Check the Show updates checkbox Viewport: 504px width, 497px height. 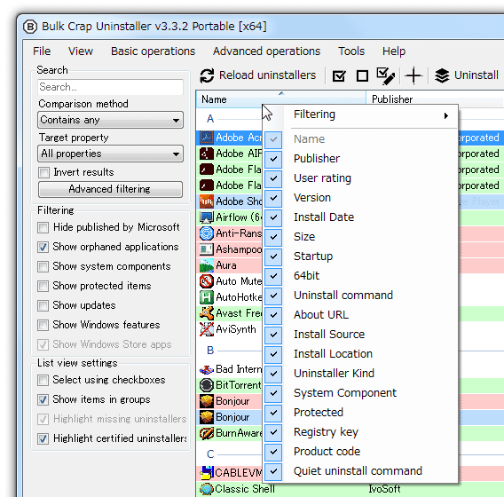tap(43, 305)
